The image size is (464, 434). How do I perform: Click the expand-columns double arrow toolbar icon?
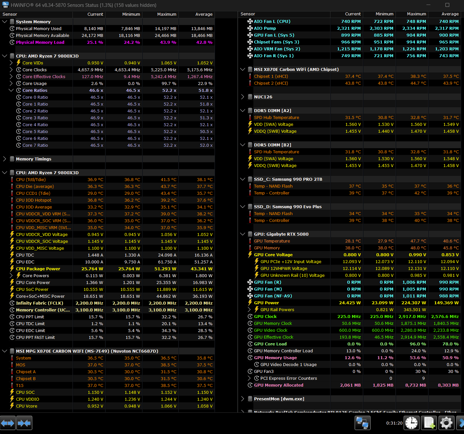pyautogui.click(x=8, y=424)
